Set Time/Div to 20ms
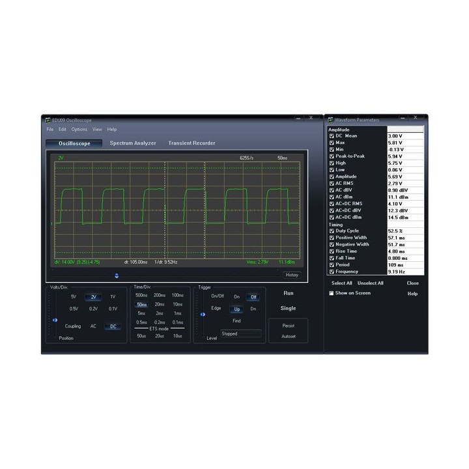This screenshot has width=469, height=469. [160, 304]
